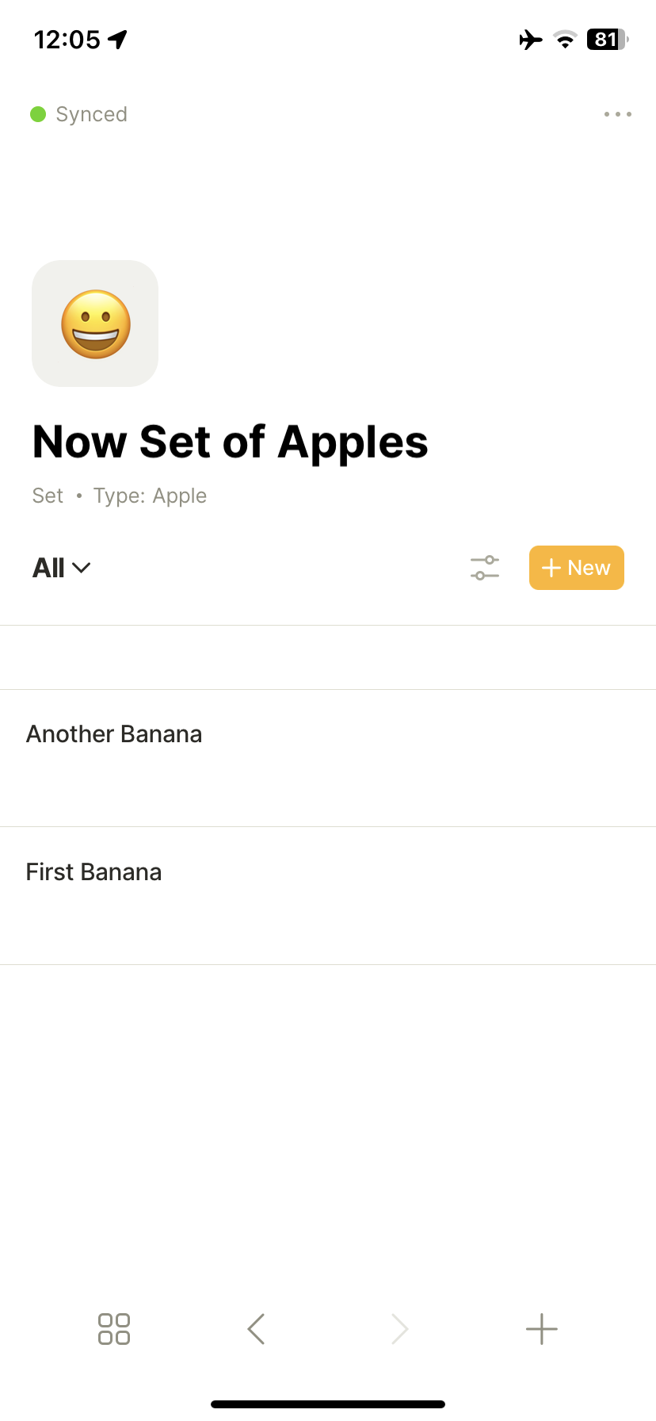Tap the smiley emoji set icon
The width and height of the screenshot is (656, 1421).
click(x=95, y=324)
